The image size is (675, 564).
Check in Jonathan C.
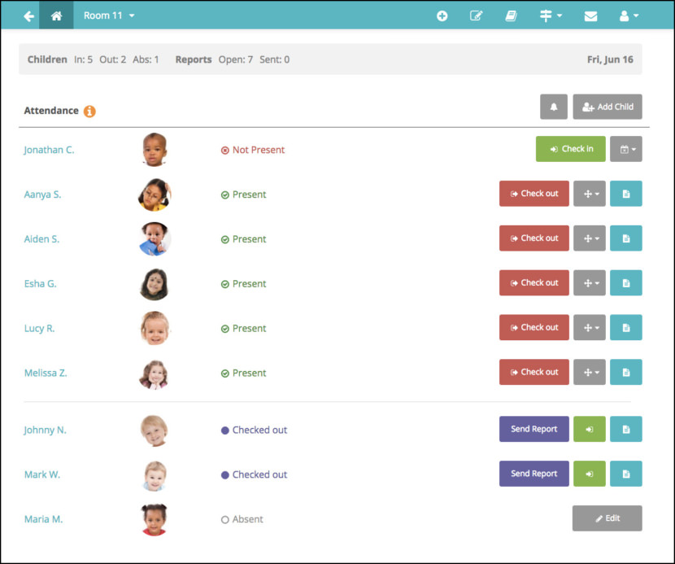[570, 149]
